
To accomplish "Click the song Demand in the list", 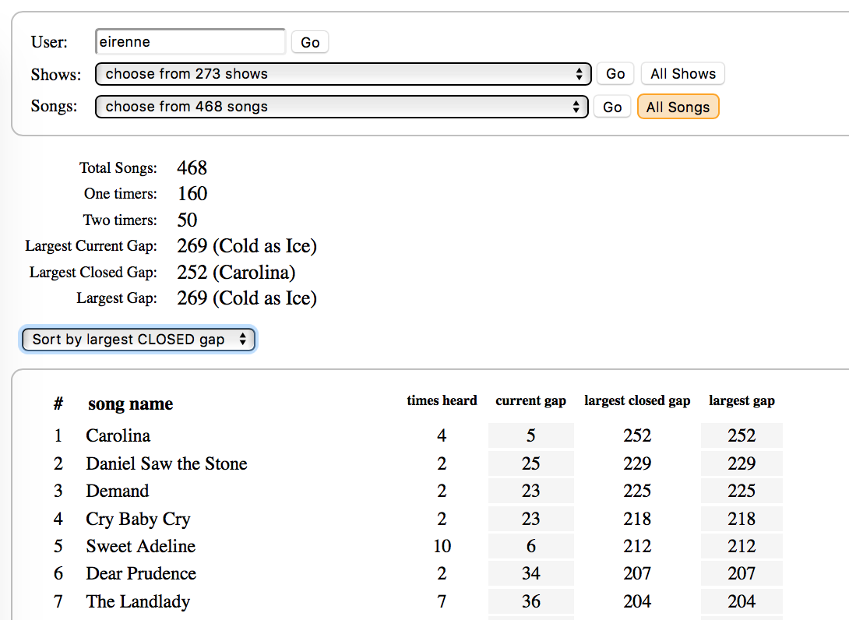I will (118, 491).
